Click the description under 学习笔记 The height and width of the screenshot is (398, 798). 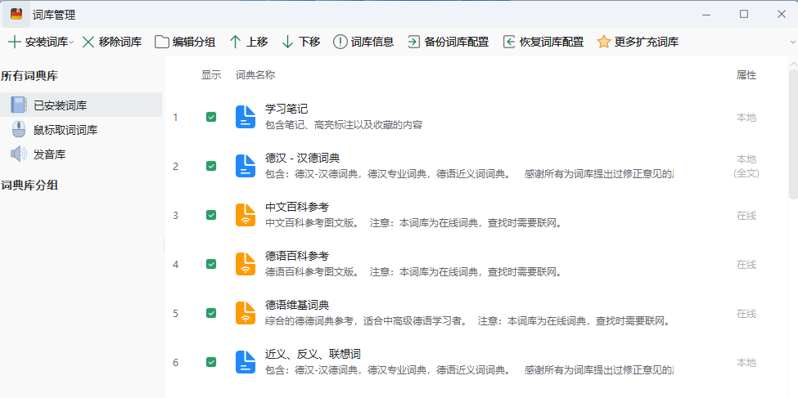(x=344, y=125)
